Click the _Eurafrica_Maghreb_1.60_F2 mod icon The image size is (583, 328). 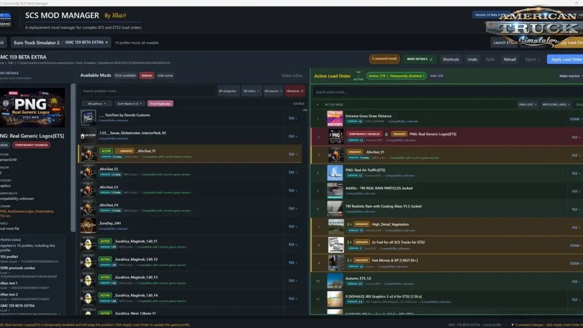tap(88, 262)
